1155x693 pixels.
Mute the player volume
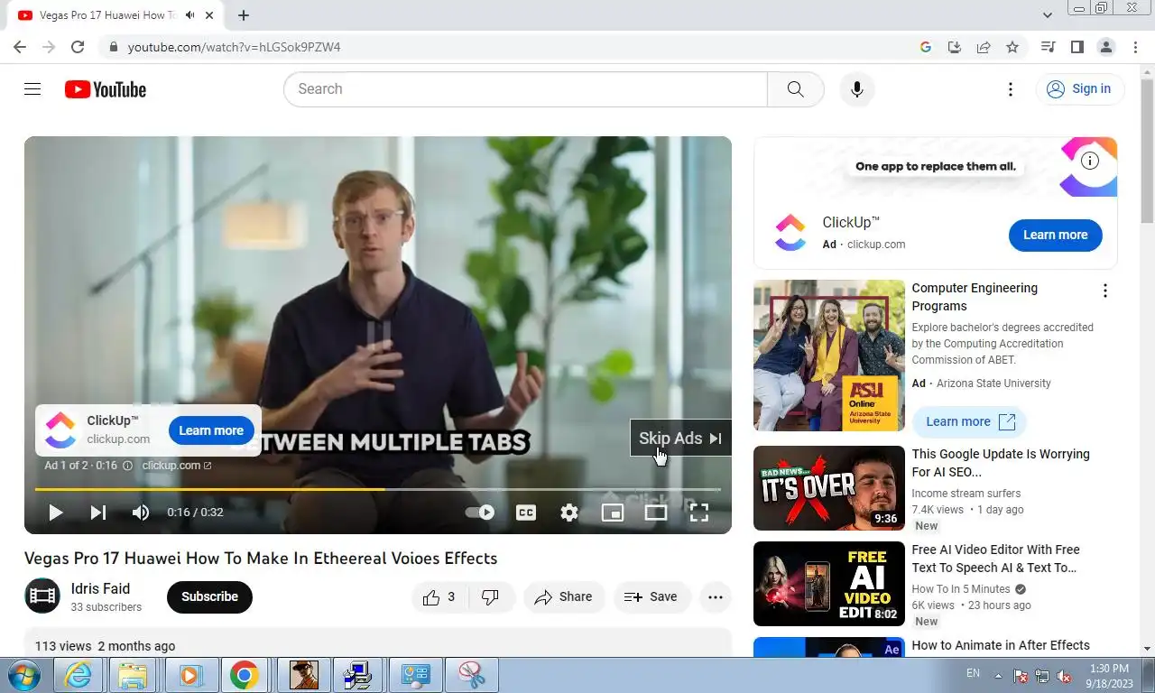coord(141,513)
